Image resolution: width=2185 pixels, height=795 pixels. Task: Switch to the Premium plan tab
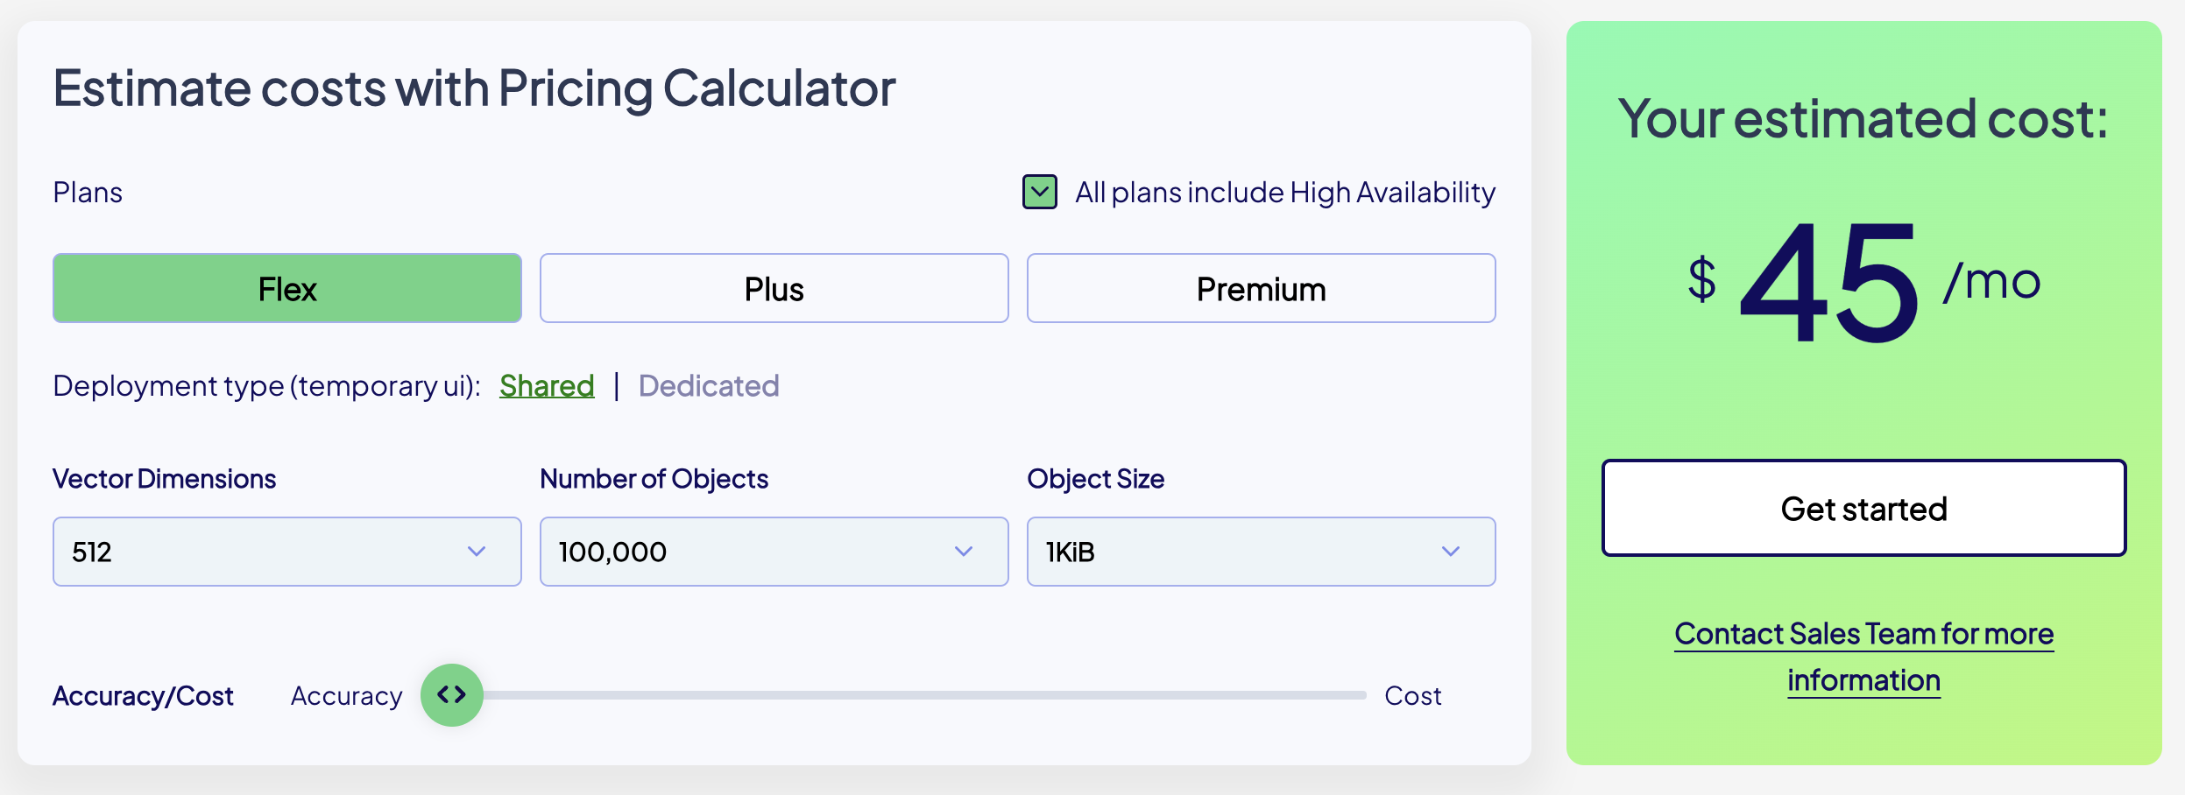click(1262, 288)
